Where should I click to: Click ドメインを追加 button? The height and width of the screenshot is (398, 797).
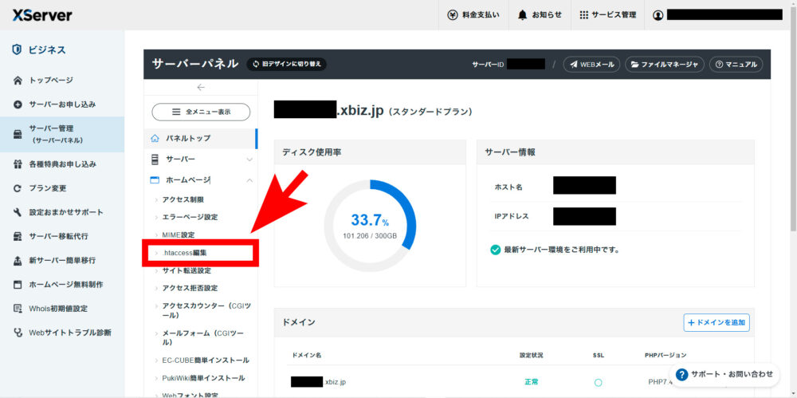(717, 322)
